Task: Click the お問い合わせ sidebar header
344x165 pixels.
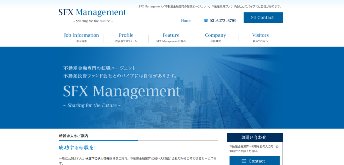Action: point(255,137)
